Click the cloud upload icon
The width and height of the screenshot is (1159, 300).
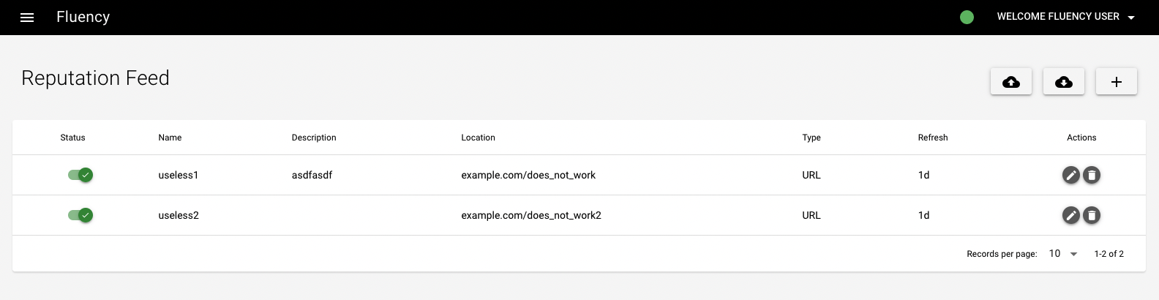coord(1011,82)
